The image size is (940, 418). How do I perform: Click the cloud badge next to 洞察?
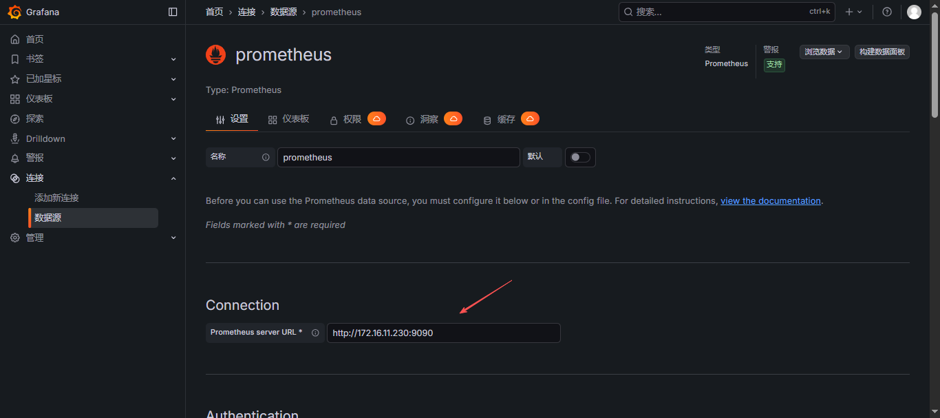click(x=453, y=118)
